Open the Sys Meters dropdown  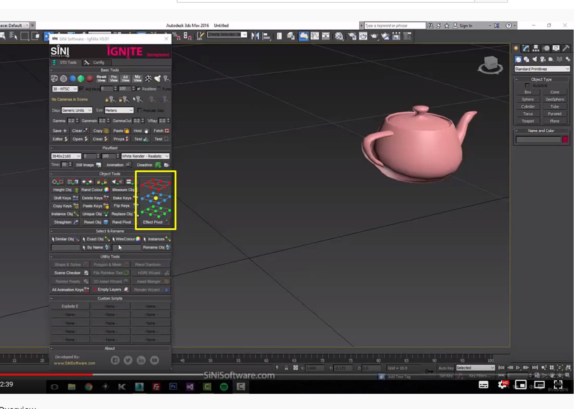pos(119,110)
